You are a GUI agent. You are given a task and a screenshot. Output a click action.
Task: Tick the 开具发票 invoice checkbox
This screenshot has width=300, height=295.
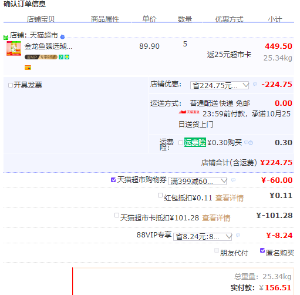click(x=11, y=85)
